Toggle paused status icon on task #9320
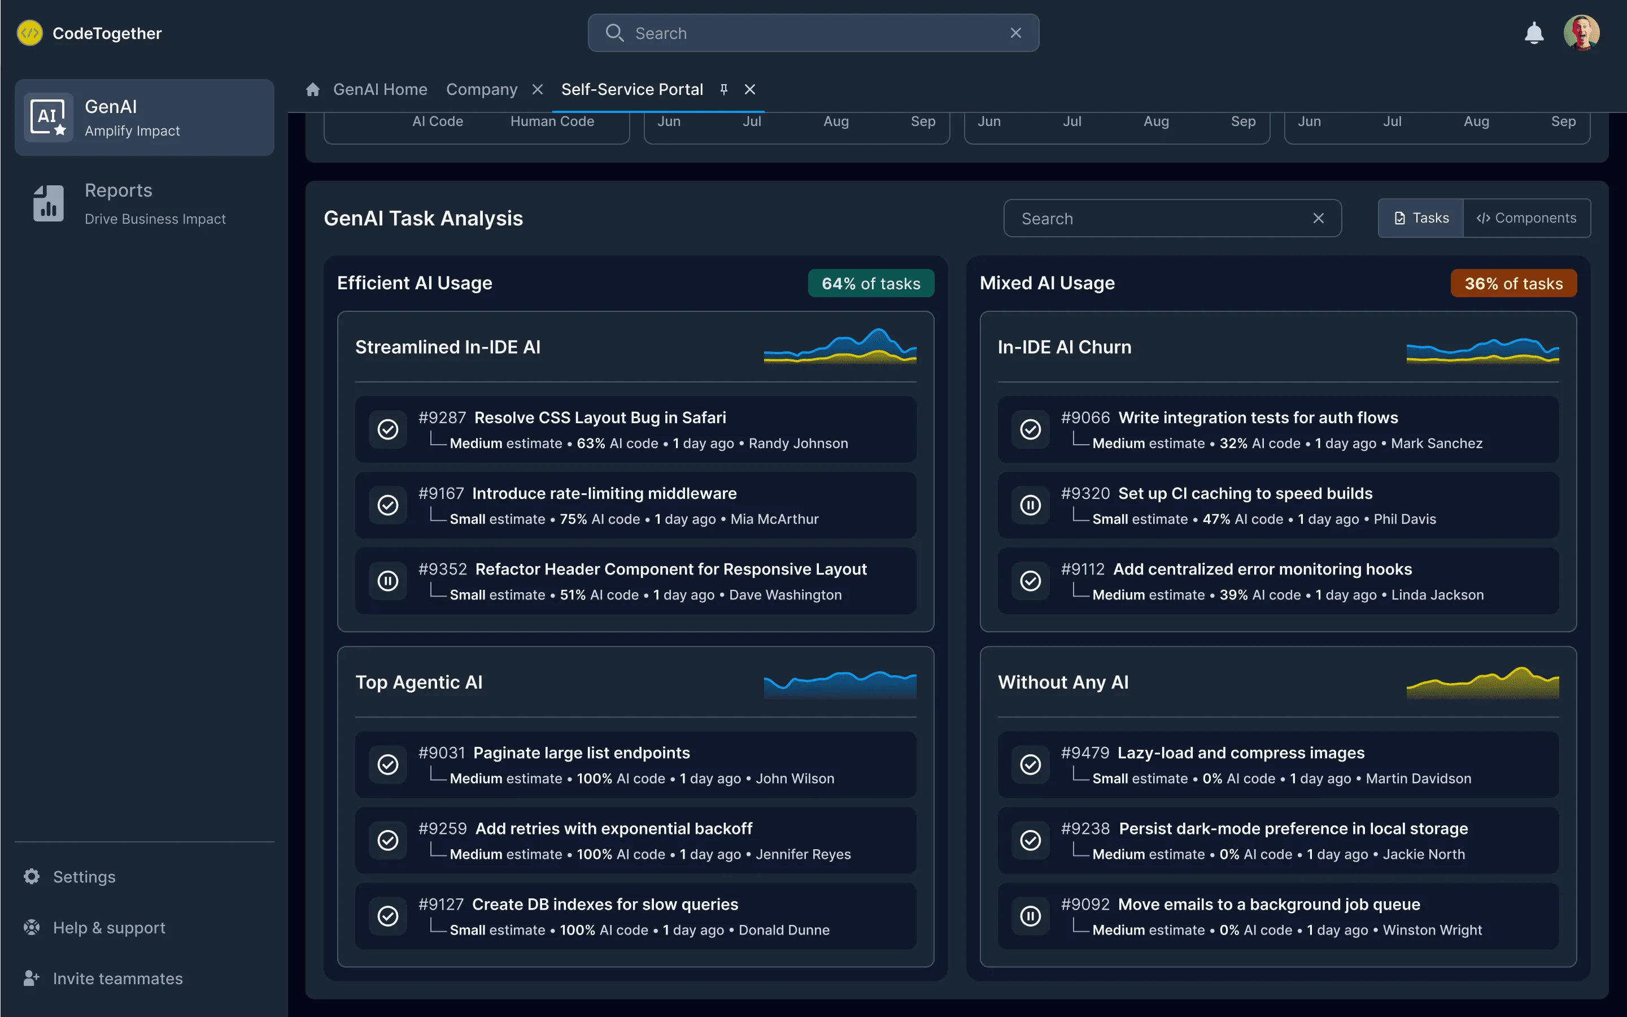1627x1017 pixels. point(1030,505)
